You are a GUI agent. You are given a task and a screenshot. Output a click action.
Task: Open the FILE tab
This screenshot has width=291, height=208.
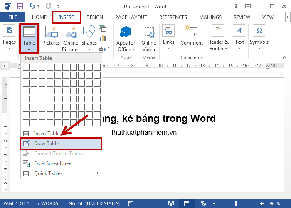point(12,17)
